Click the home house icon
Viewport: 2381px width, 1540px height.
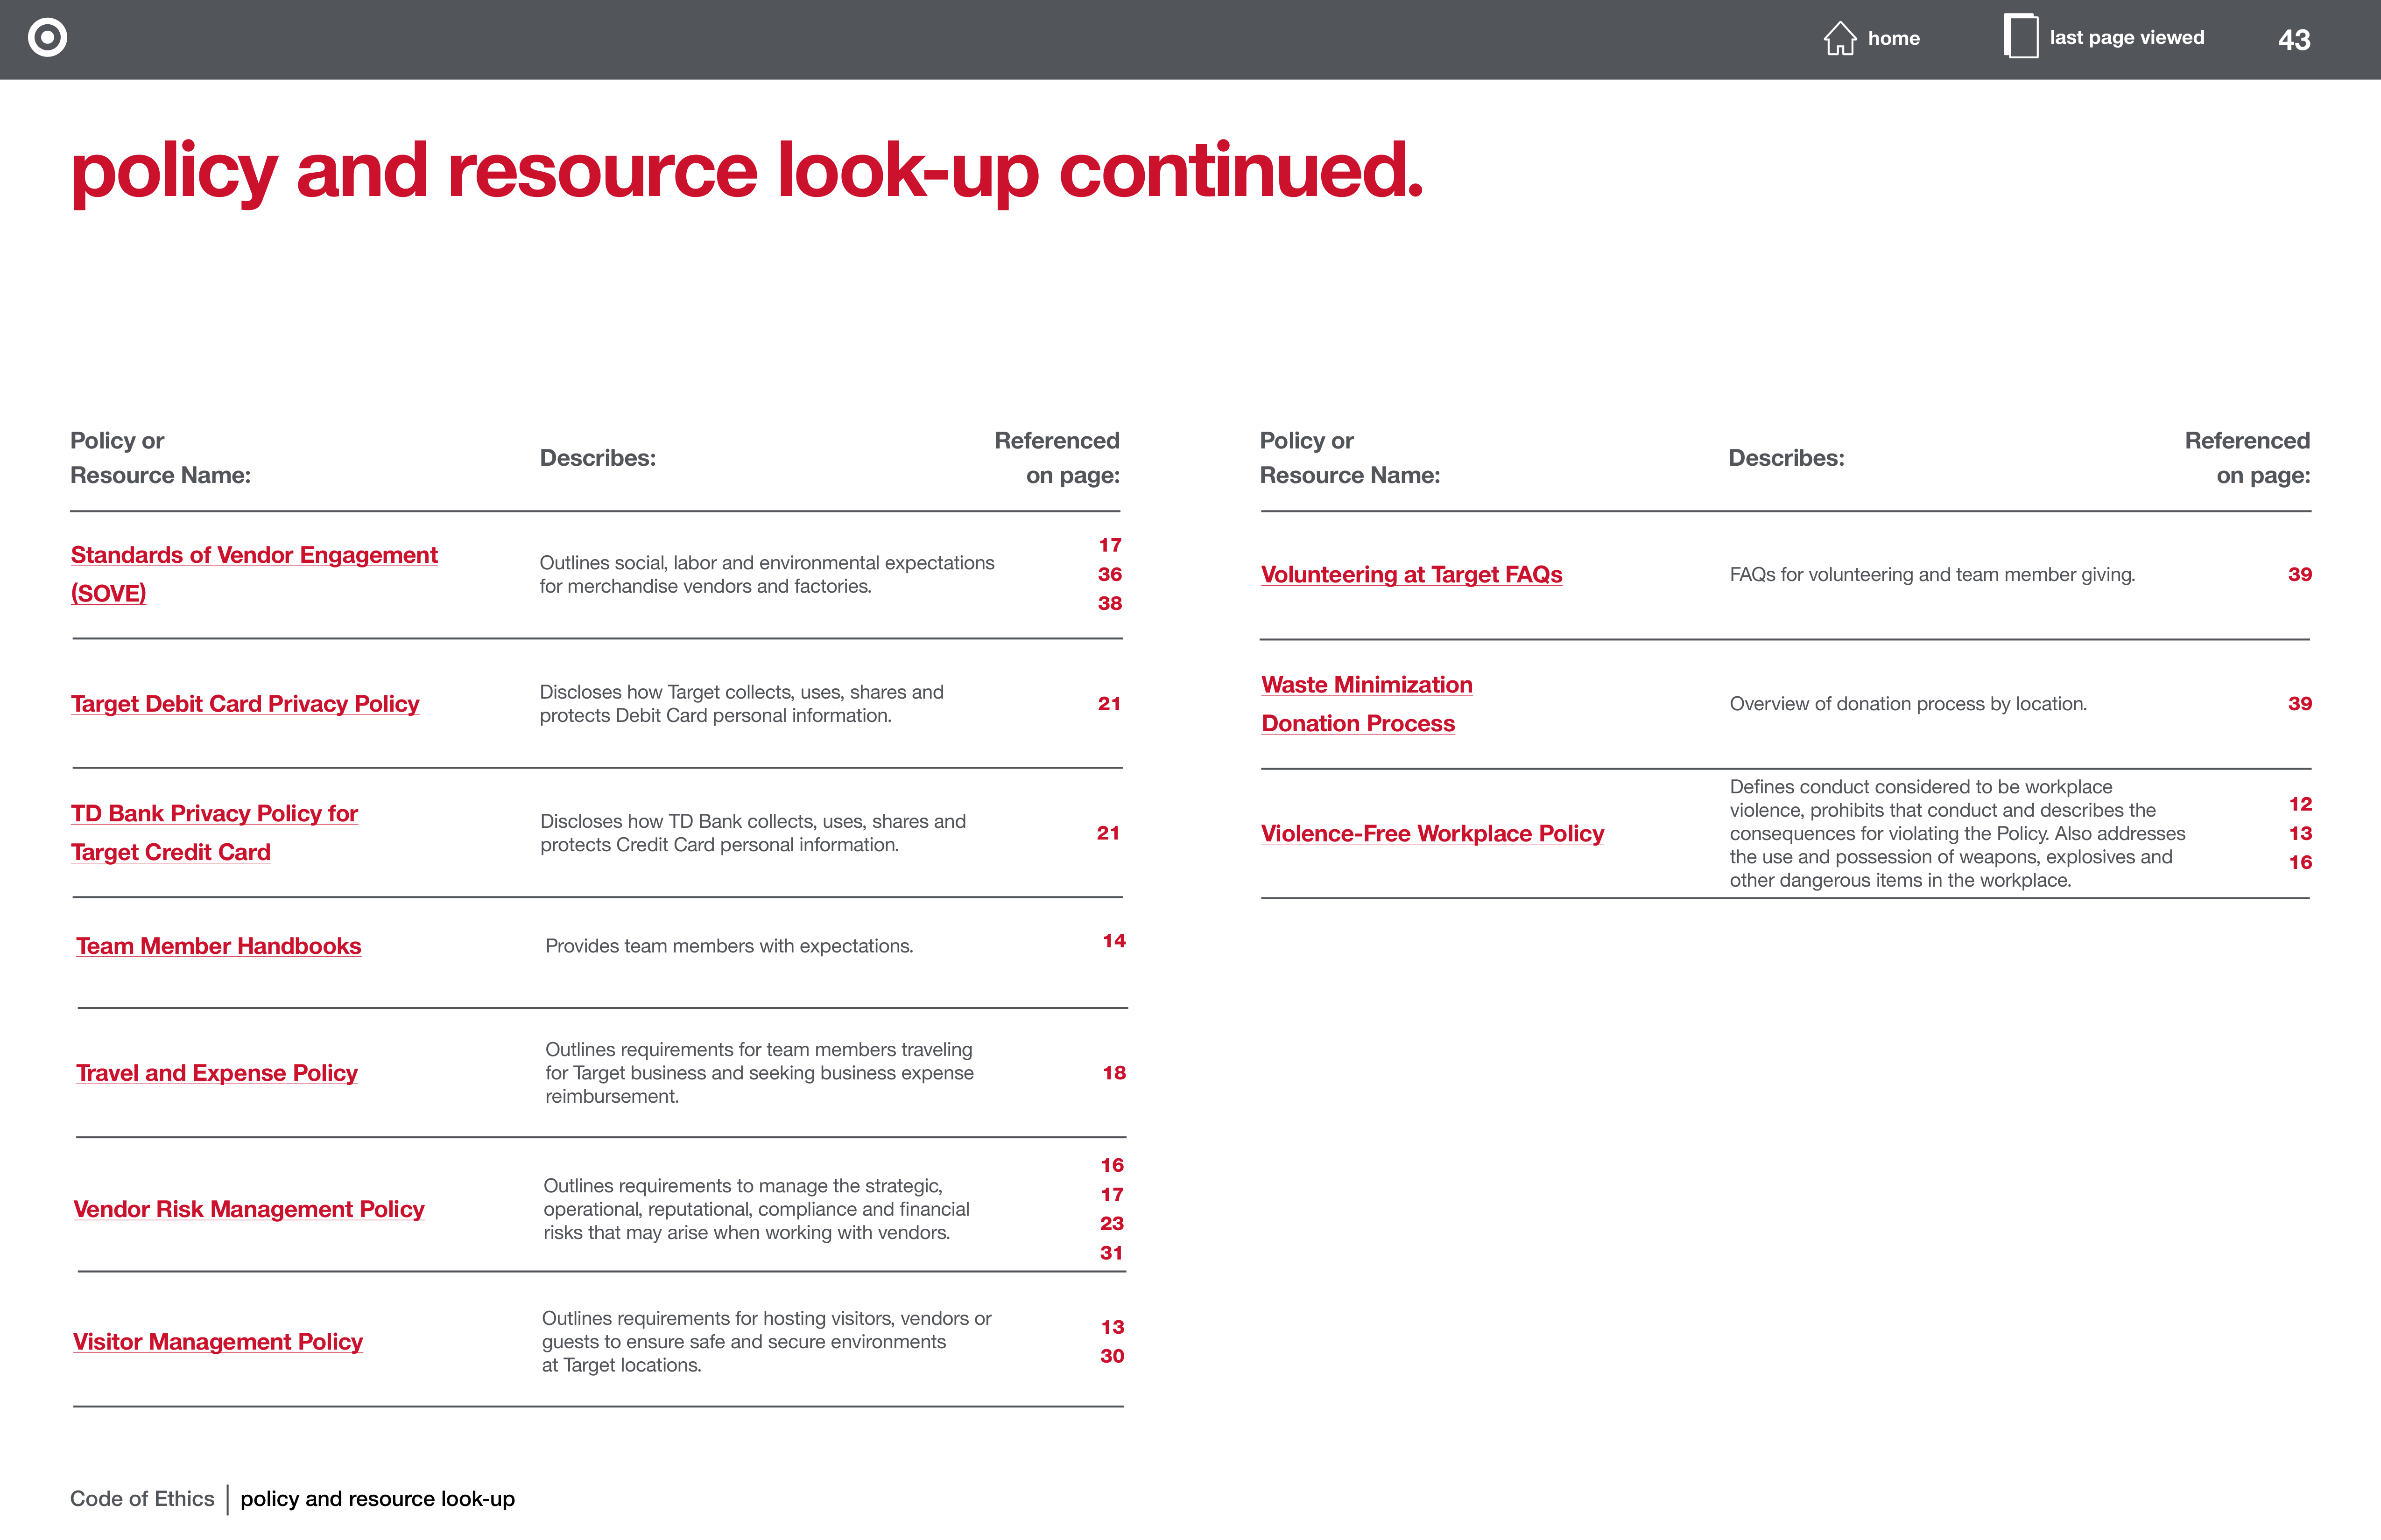(x=1839, y=38)
